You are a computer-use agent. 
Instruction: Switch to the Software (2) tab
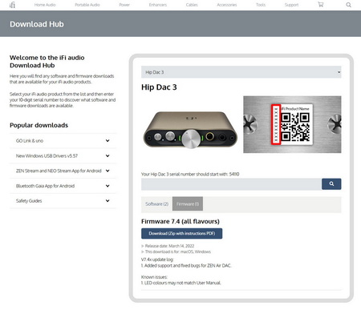(156, 204)
